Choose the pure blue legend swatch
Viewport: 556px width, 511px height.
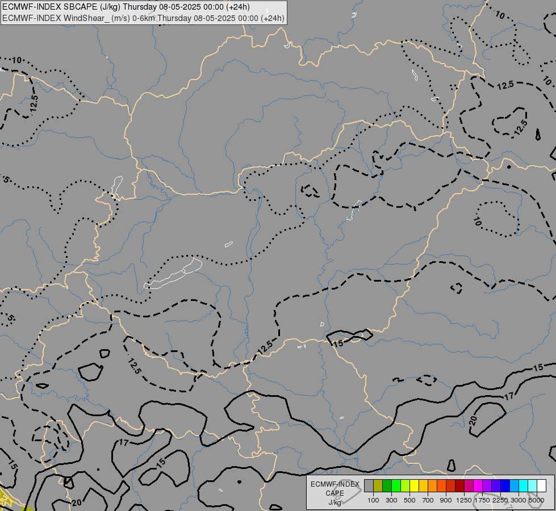[x=505, y=485]
